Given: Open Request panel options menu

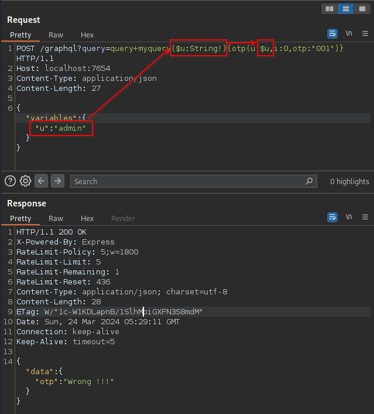Looking at the screenshot, I should (365, 33).
